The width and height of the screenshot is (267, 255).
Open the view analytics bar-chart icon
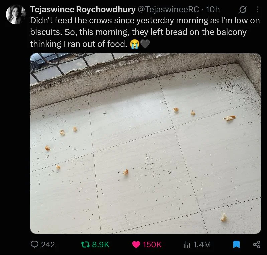coord(187,245)
